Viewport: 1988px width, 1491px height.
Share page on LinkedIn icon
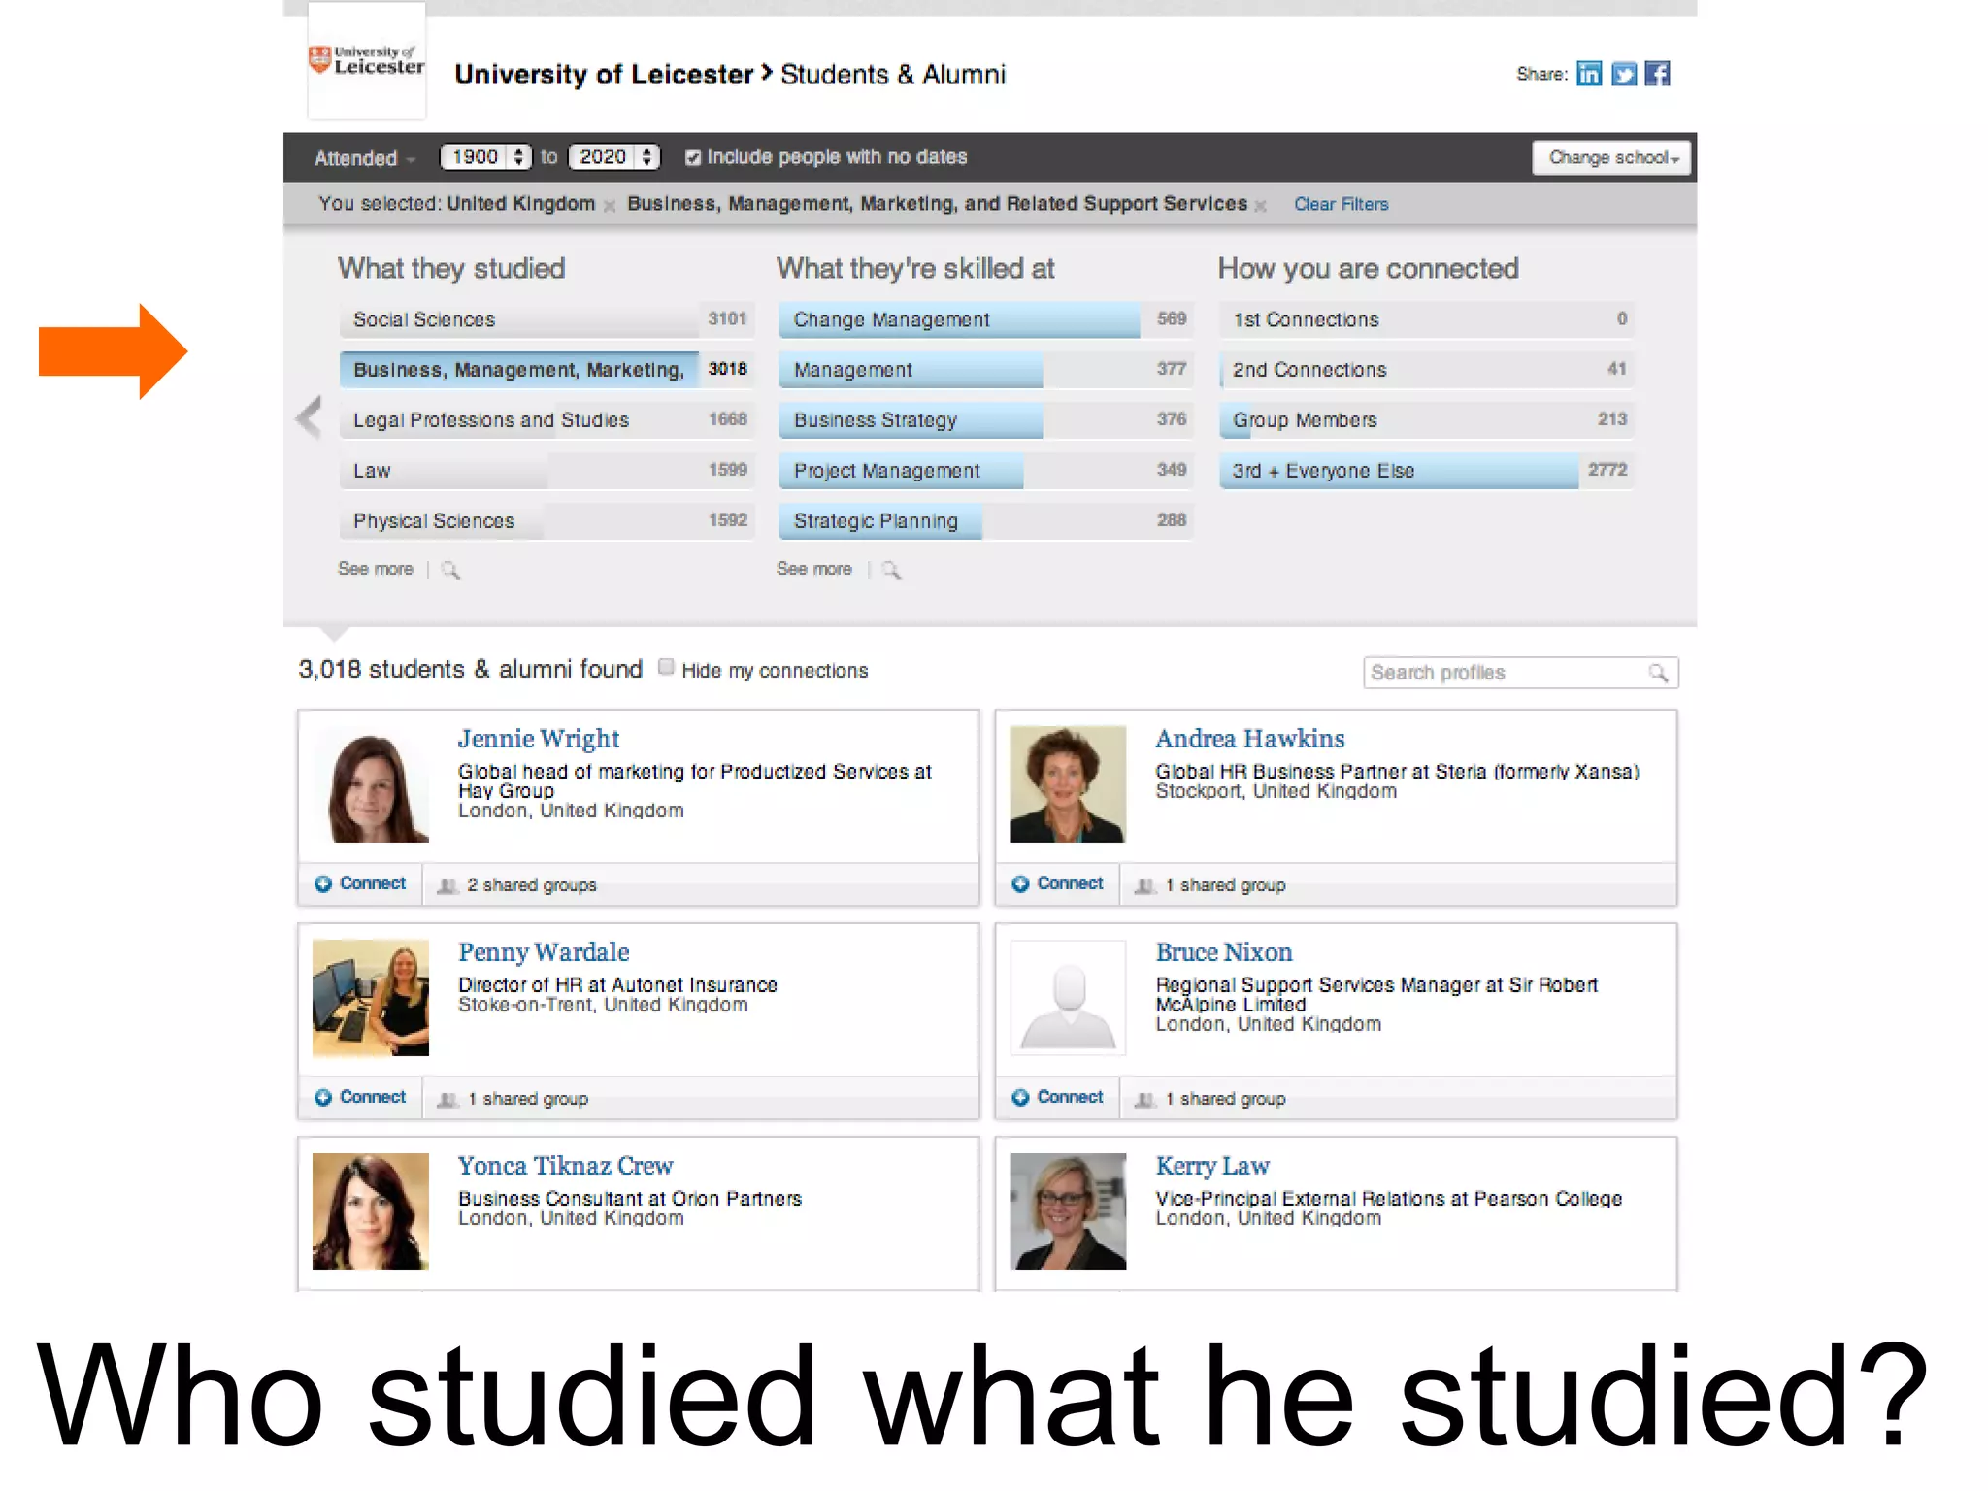click(x=1589, y=74)
